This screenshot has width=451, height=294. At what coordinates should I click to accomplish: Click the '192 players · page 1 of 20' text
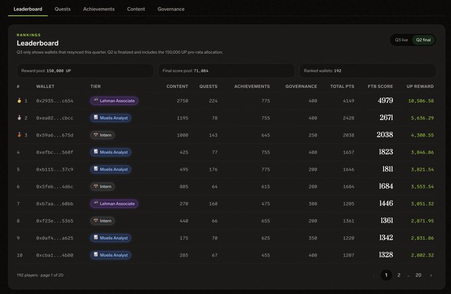(x=40, y=275)
